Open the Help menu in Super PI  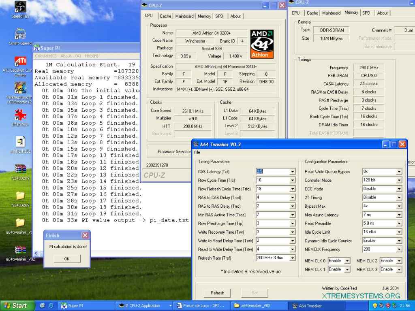tap(92, 56)
